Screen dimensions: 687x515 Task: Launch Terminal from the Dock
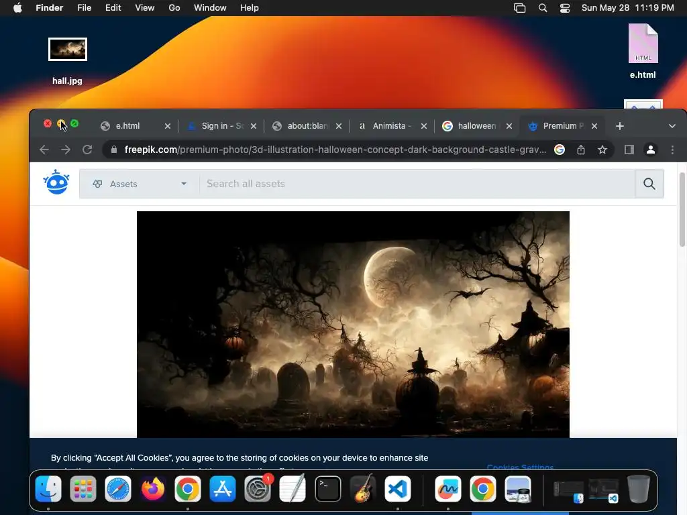tap(327, 489)
